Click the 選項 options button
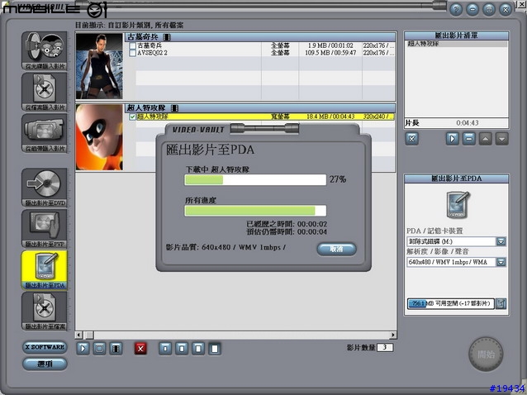The width and height of the screenshot is (527, 395). (45, 364)
